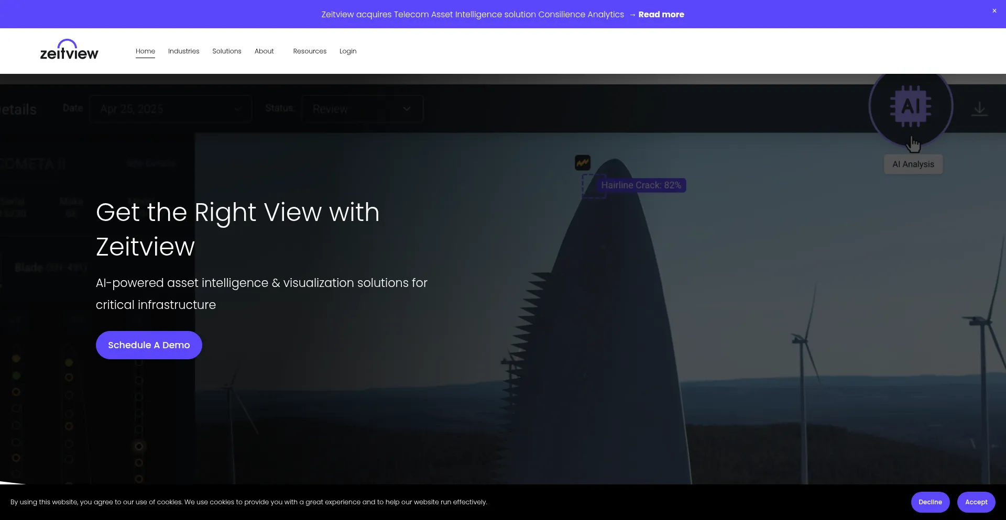The width and height of the screenshot is (1006, 520).
Task: Dismiss the announcement banner with the X
Action: tap(994, 11)
